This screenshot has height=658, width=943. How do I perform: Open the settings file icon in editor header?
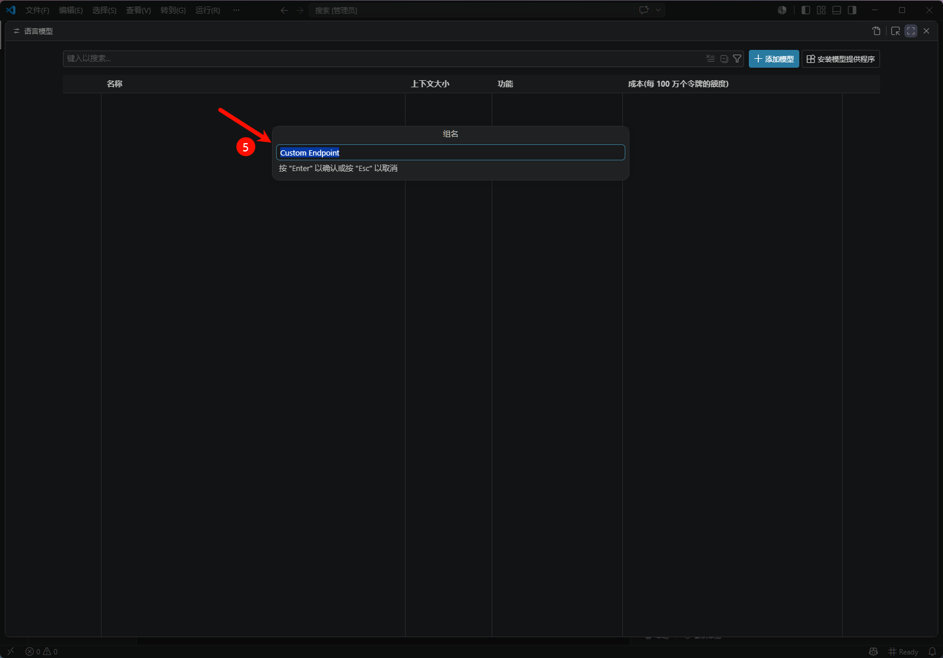click(876, 31)
